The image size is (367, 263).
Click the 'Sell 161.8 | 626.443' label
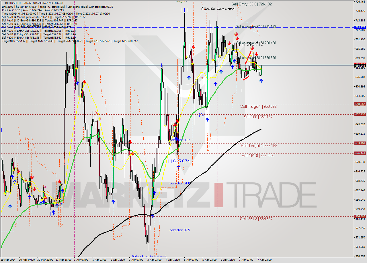[x=257, y=156]
